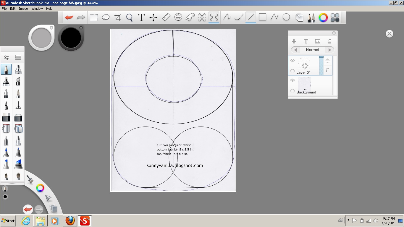This screenshot has width=404, height=227.
Task: Select the lasso selection tool
Action: click(106, 17)
